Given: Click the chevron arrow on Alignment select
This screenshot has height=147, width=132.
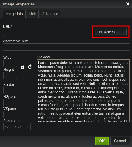Looking at the screenshot, I should click(27, 127).
